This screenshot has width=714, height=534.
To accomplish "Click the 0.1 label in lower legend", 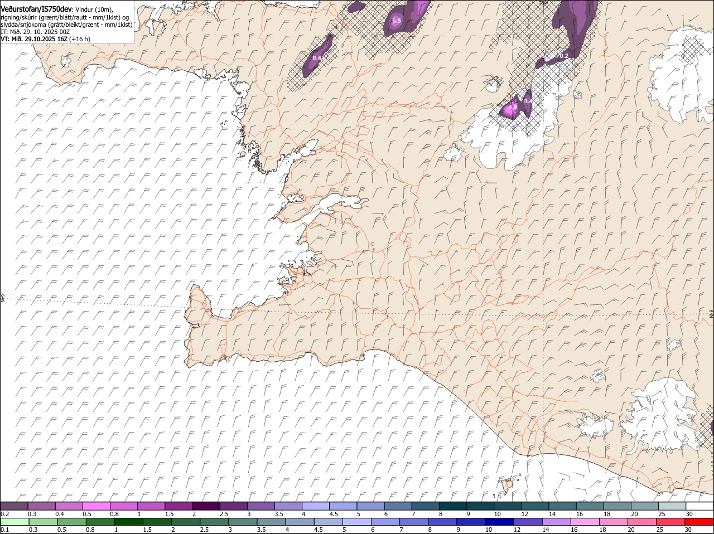I will pos(4,530).
